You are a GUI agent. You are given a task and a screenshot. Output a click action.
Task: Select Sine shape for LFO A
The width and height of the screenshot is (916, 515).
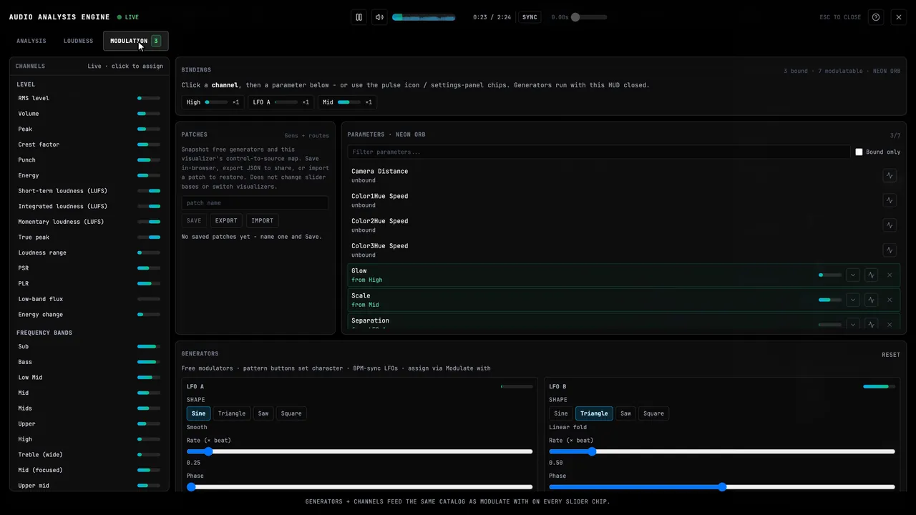pyautogui.click(x=198, y=413)
